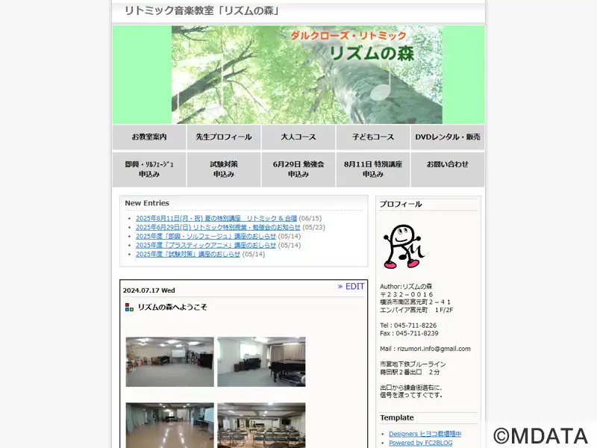The height and width of the screenshot is (448, 597).
Task: Click the Powered by FC2BLOG link
Action: pyautogui.click(x=421, y=443)
